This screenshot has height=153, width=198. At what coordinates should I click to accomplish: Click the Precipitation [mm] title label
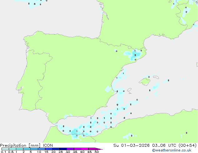[20, 145]
